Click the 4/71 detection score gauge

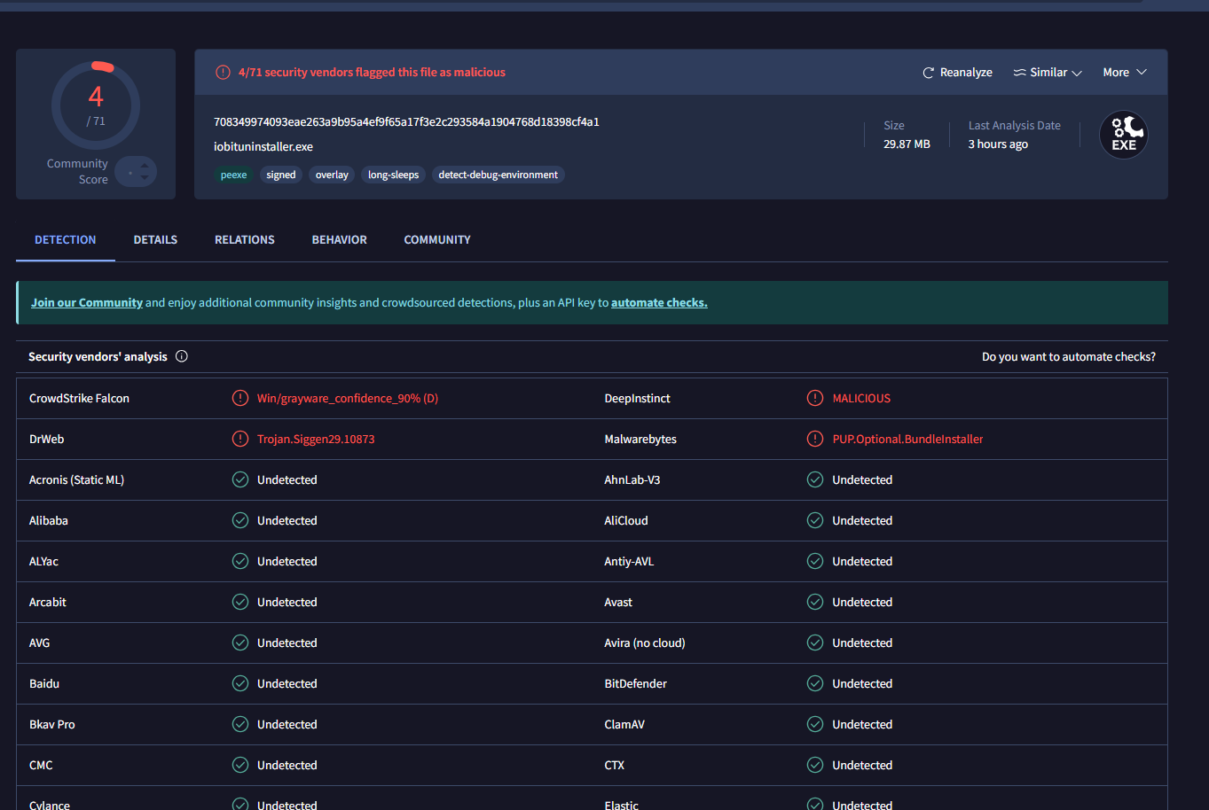[96, 105]
